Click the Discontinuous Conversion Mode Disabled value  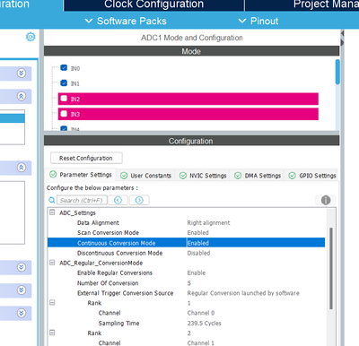pyautogui.click(x=198, y=253)
